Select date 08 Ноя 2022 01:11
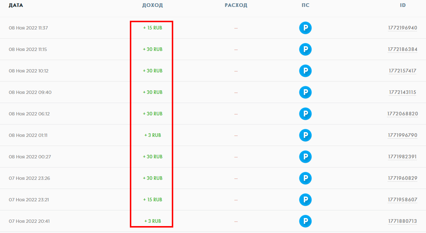426x233 pixels. click(x=28, y=135)
